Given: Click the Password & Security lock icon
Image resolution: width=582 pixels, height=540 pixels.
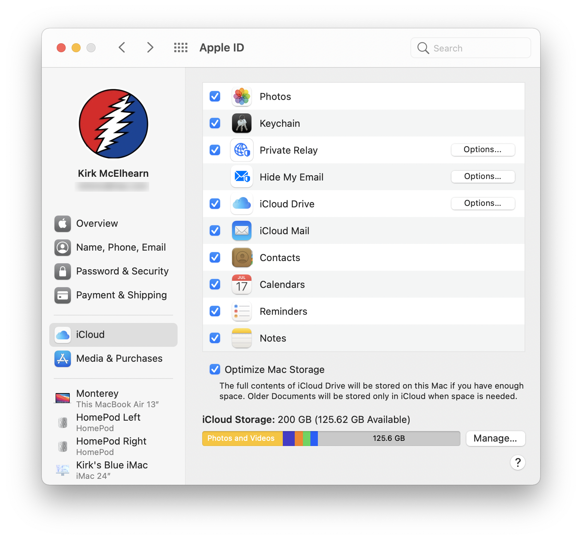Looking at the screenshot, I should click(63, 271).
